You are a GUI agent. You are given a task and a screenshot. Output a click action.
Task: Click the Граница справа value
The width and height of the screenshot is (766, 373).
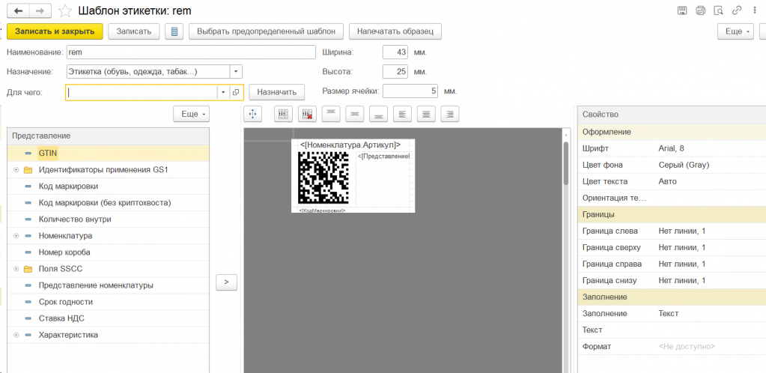pyautogui.click(x=682, y=264)
